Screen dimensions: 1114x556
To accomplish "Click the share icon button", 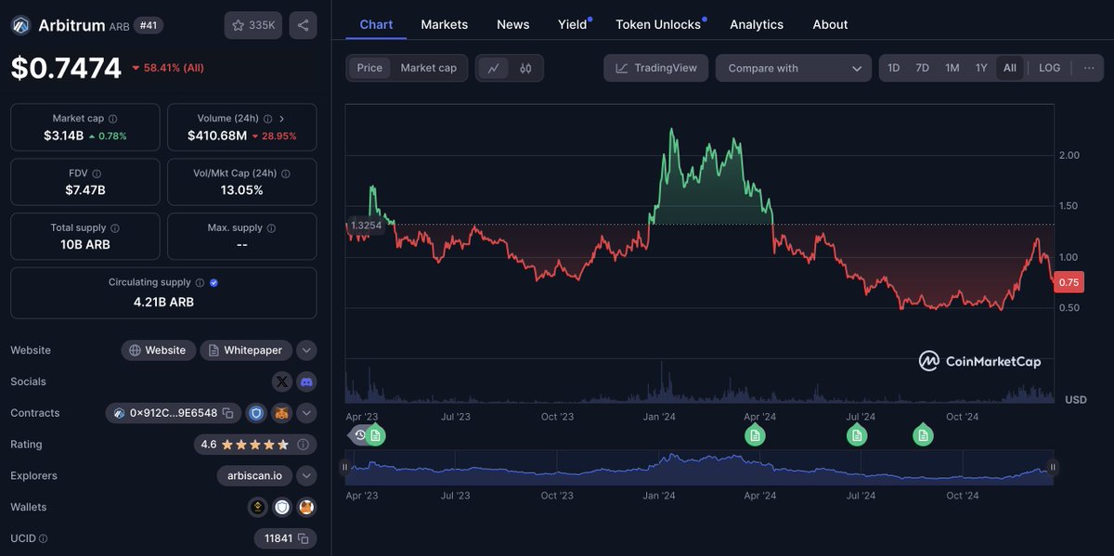I will (303, 25).
